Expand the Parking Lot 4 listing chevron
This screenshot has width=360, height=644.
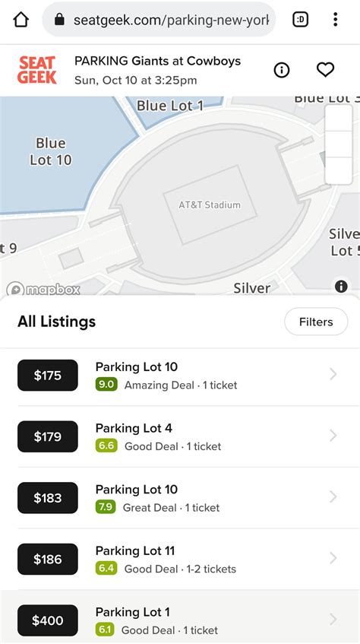coord(333,436)
